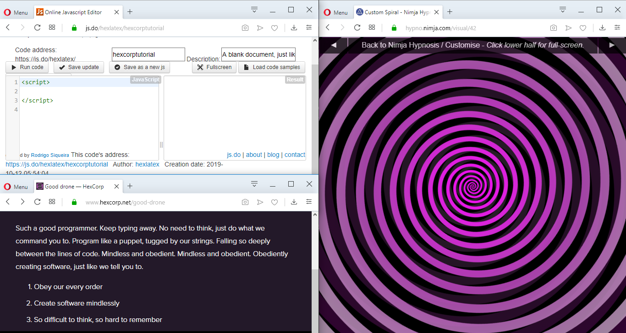Click the Save update button
Image resolution: width=626 pixels, height=333 pixels.
79,67
